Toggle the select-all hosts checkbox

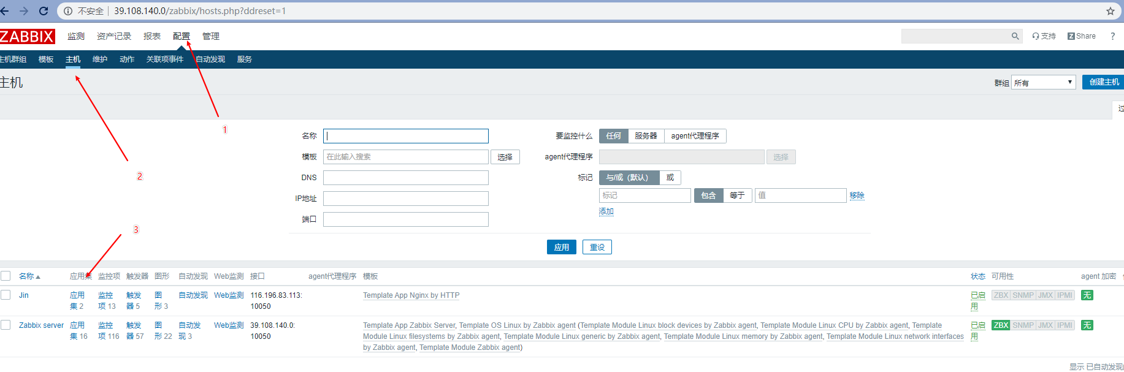pyautogui.click(x=6, y=276)
